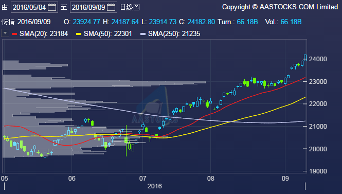Click the 21000 price axis label
Screen dimensions: 342x194
tap(318, 127)
